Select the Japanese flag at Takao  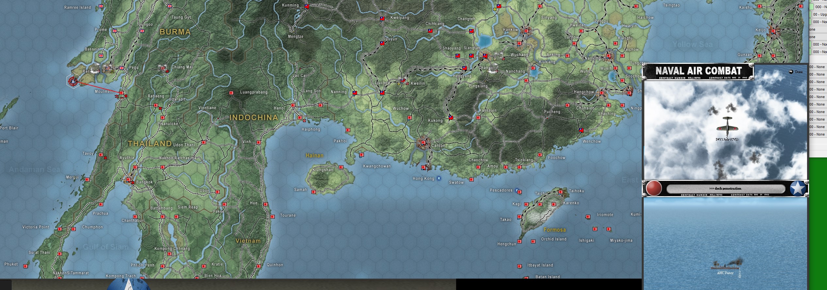point(520,217)
